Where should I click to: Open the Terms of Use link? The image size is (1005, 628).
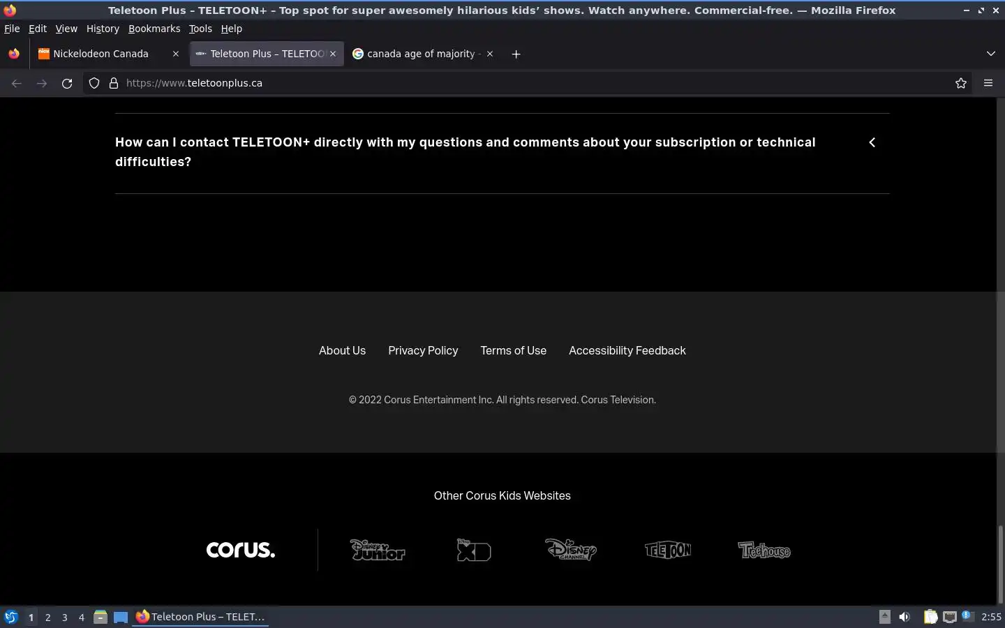pyautogui.click(x=513, y=350)
